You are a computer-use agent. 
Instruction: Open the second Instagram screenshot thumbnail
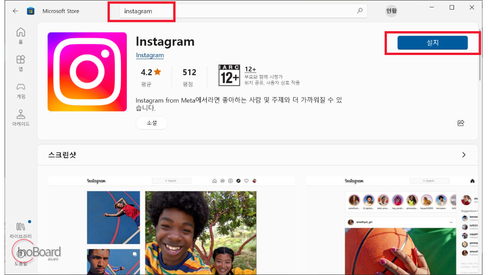tap(392, 225)
